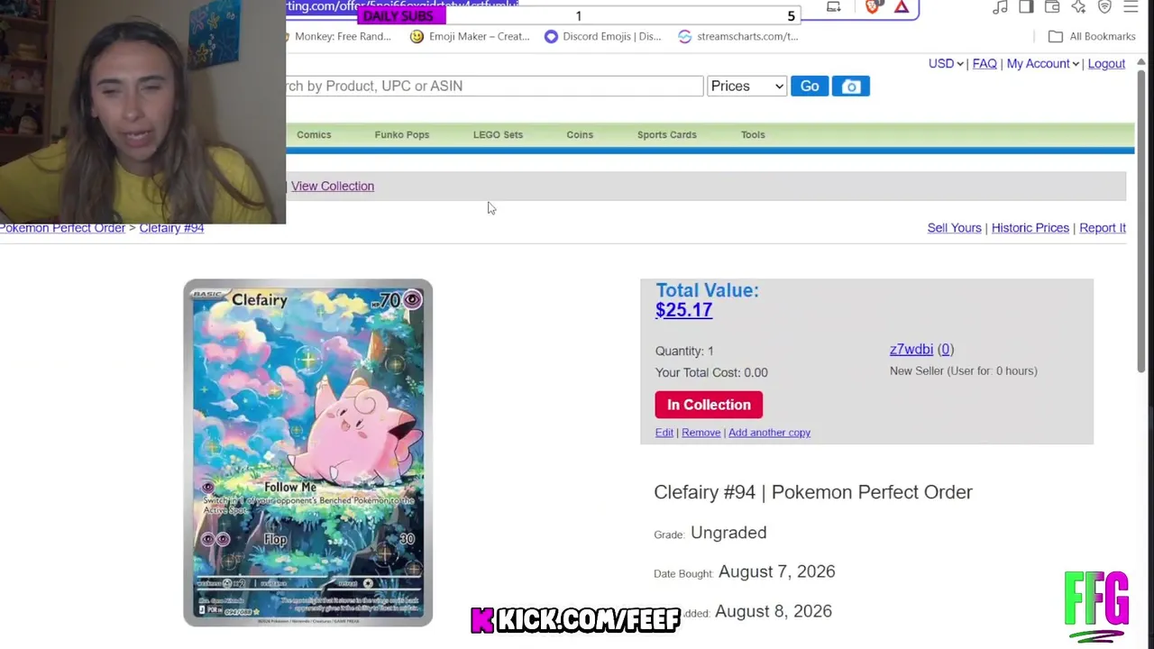Viewport: 1154px width, 649px height.
Task: Open Leo AI sparkle icon
Action: [x=1078, y=7]
